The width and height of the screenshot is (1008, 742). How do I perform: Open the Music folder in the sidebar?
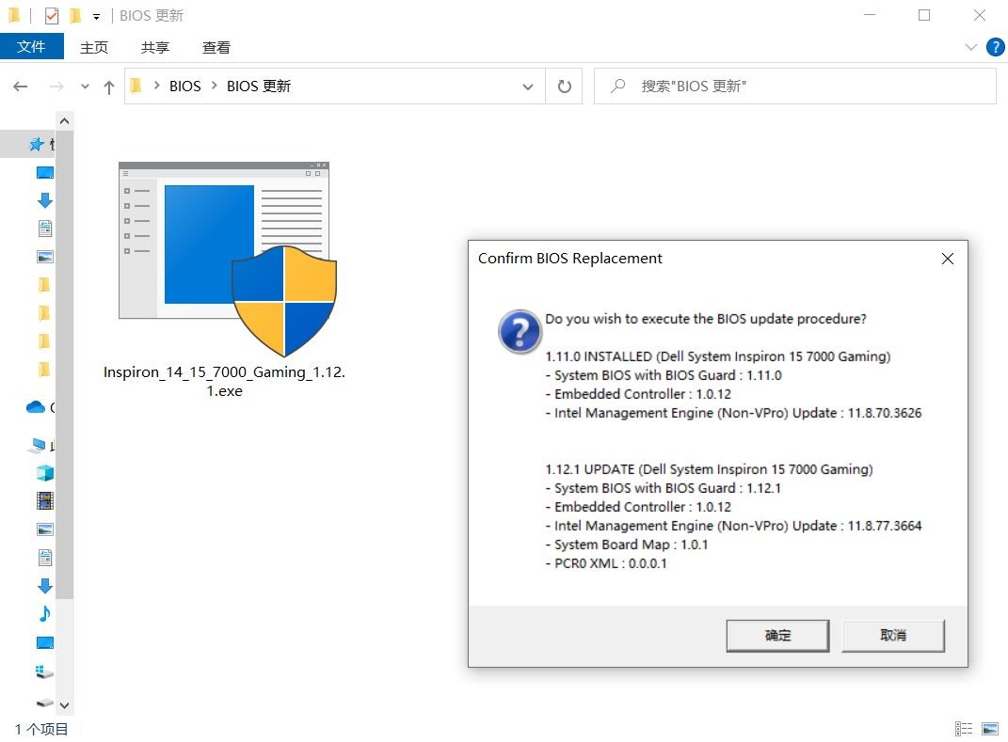coord(42,613)
